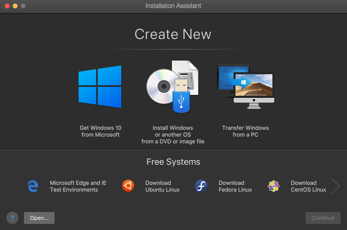Image resolution: width=347 pixels, height=230 pixels.
Task: Click the Ubuntu logo icon
Action: [x=128, y=186]
